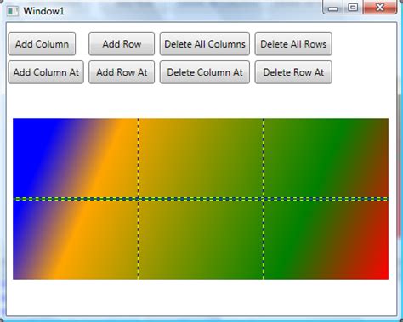Click the Add Row At button
403x322 pixels.
coord(122,72)
